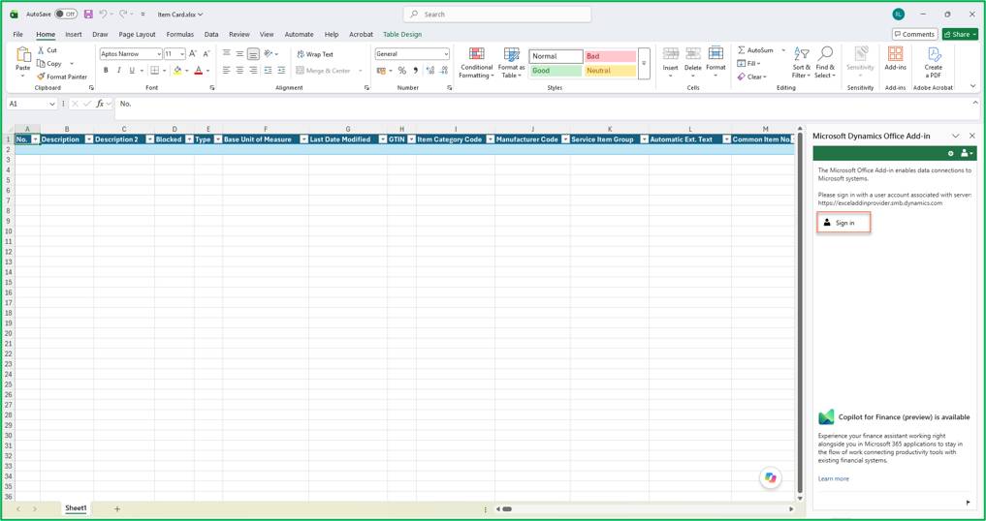Click the Learn more link
This screenshot has height=521, width=986.
tap(833, 479)
